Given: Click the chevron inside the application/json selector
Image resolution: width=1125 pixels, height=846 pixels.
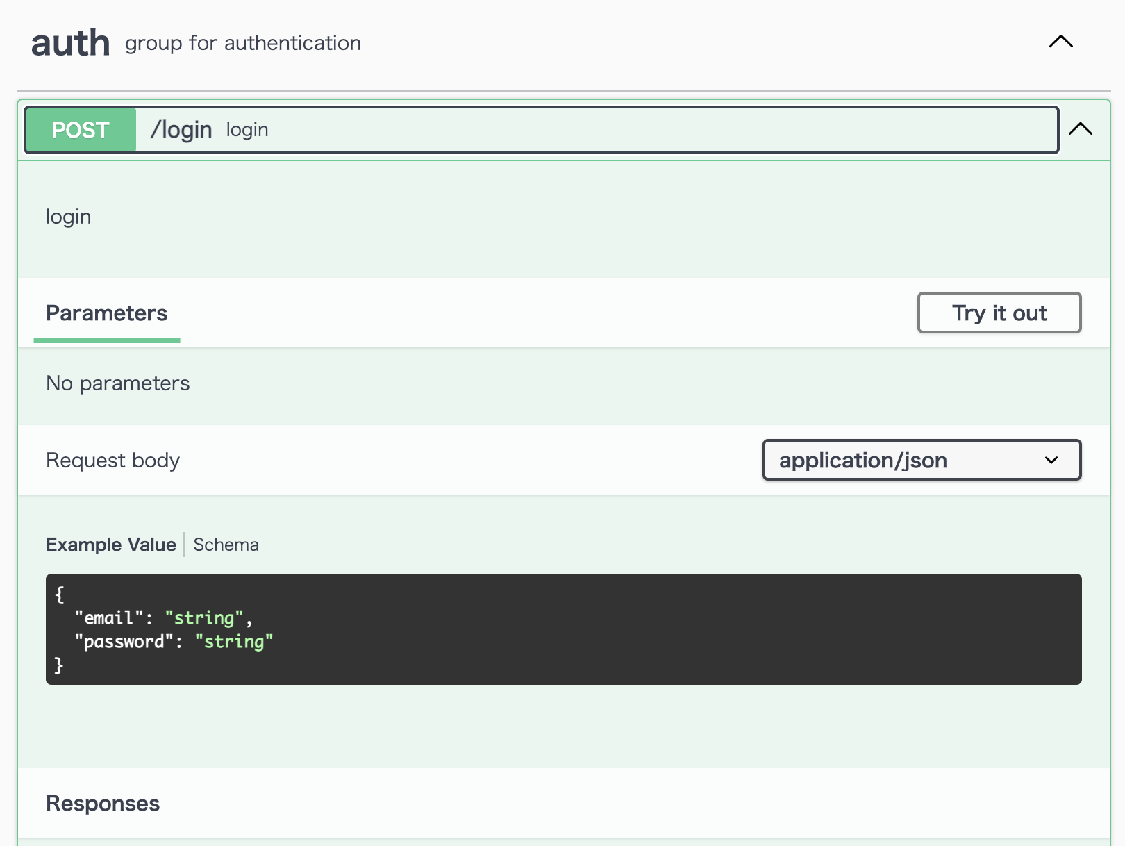Looking at the screenshot, I should pyautogui.click(x=1051, y=460).
